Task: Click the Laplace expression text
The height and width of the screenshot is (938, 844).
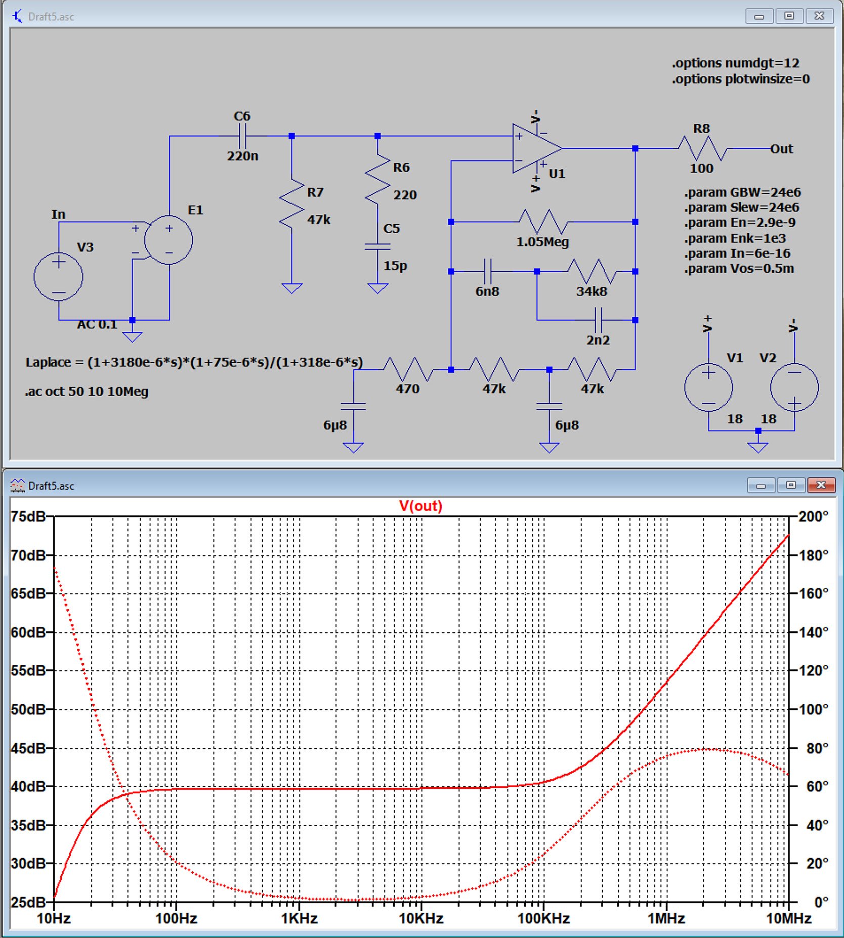Action: point(194,362)
